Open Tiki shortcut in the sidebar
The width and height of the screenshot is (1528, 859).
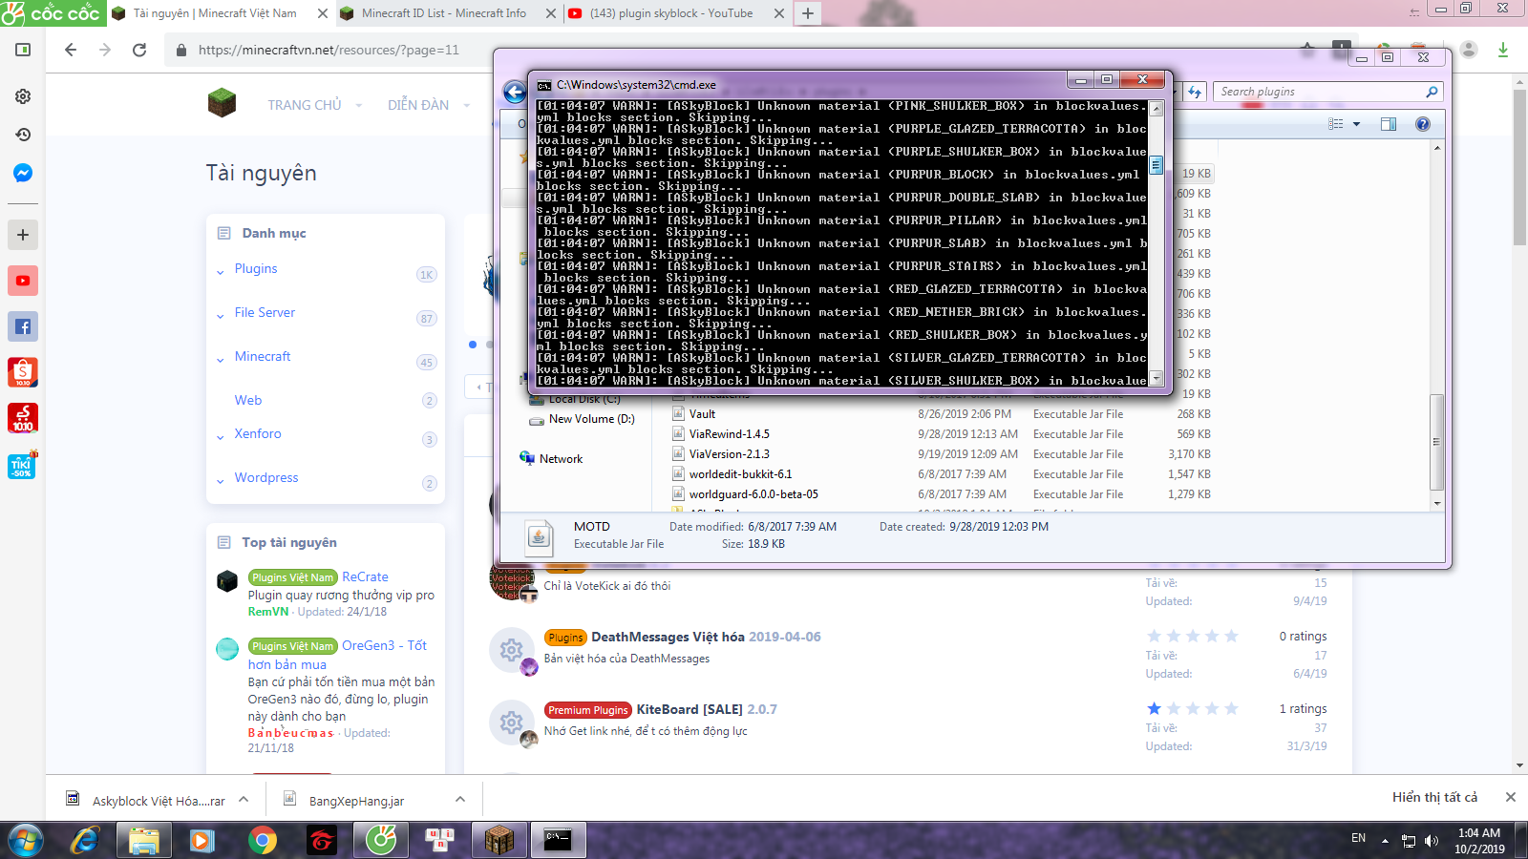pos(23,465)
